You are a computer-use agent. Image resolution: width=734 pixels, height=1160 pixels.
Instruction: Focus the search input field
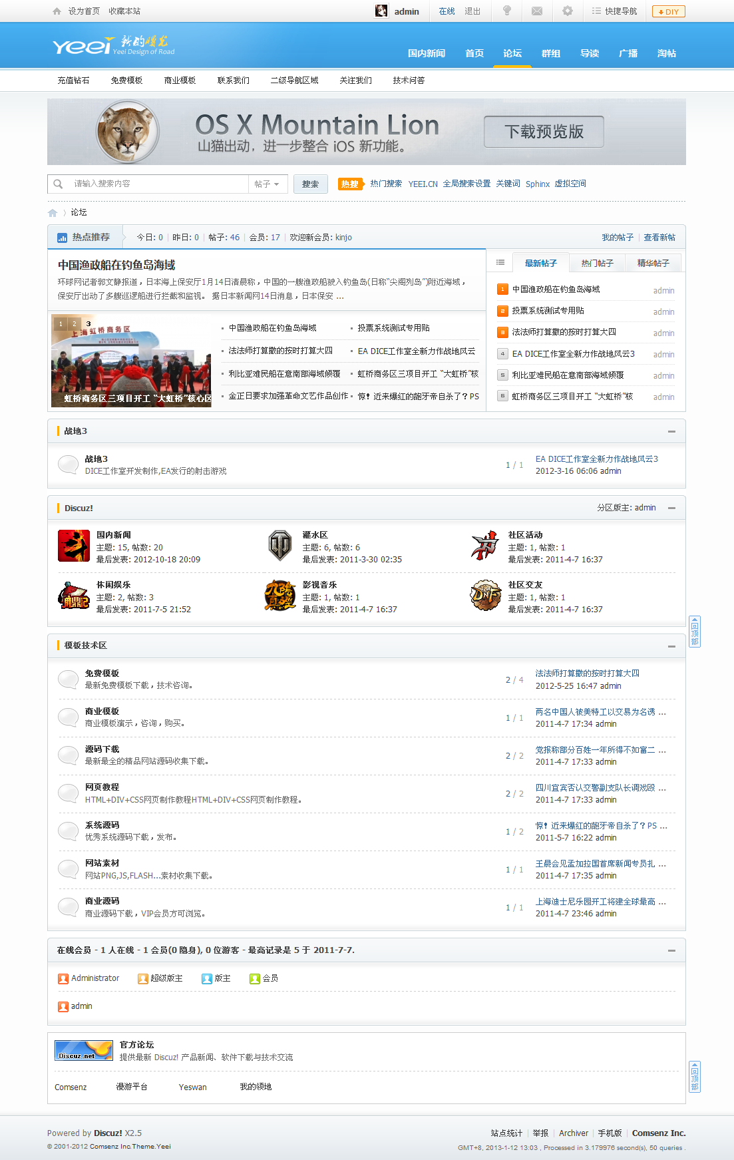[x=158, y=184]
